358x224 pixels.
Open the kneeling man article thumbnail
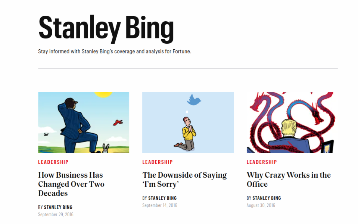[x=188, y=122]
